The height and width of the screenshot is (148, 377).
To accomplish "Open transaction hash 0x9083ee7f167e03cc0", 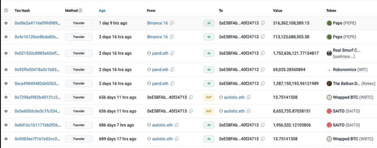I will point(38,139).
